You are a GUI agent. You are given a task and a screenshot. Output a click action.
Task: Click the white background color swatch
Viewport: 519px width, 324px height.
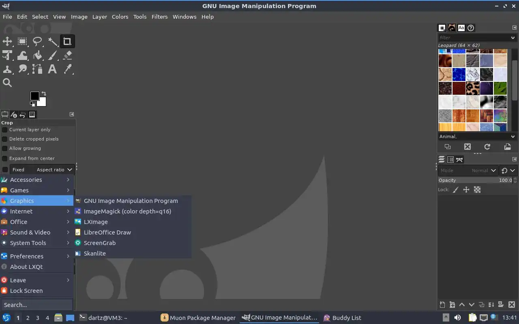point(43,102)
